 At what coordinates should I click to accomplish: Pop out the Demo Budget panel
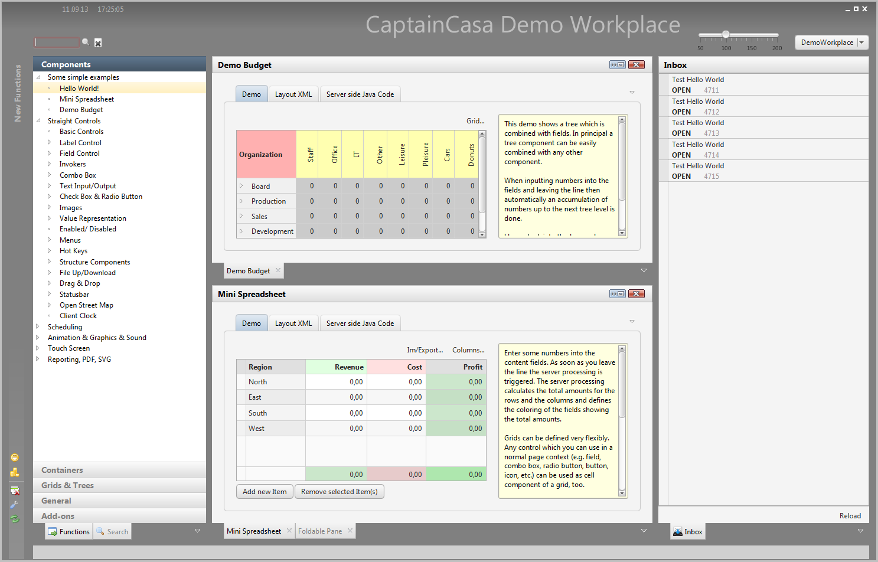(618, 65)
